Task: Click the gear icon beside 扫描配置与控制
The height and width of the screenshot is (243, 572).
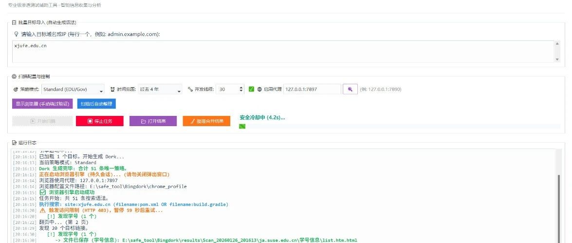Action: (x=14, y=76)
